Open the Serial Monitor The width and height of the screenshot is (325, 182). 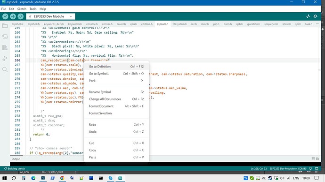[x=316, y=16]
